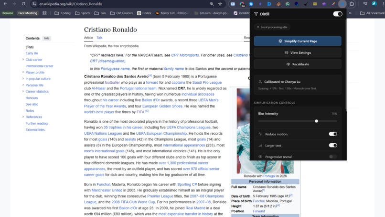385x217 pixels.
Task: Expand References section in contents
Action: 23,117
